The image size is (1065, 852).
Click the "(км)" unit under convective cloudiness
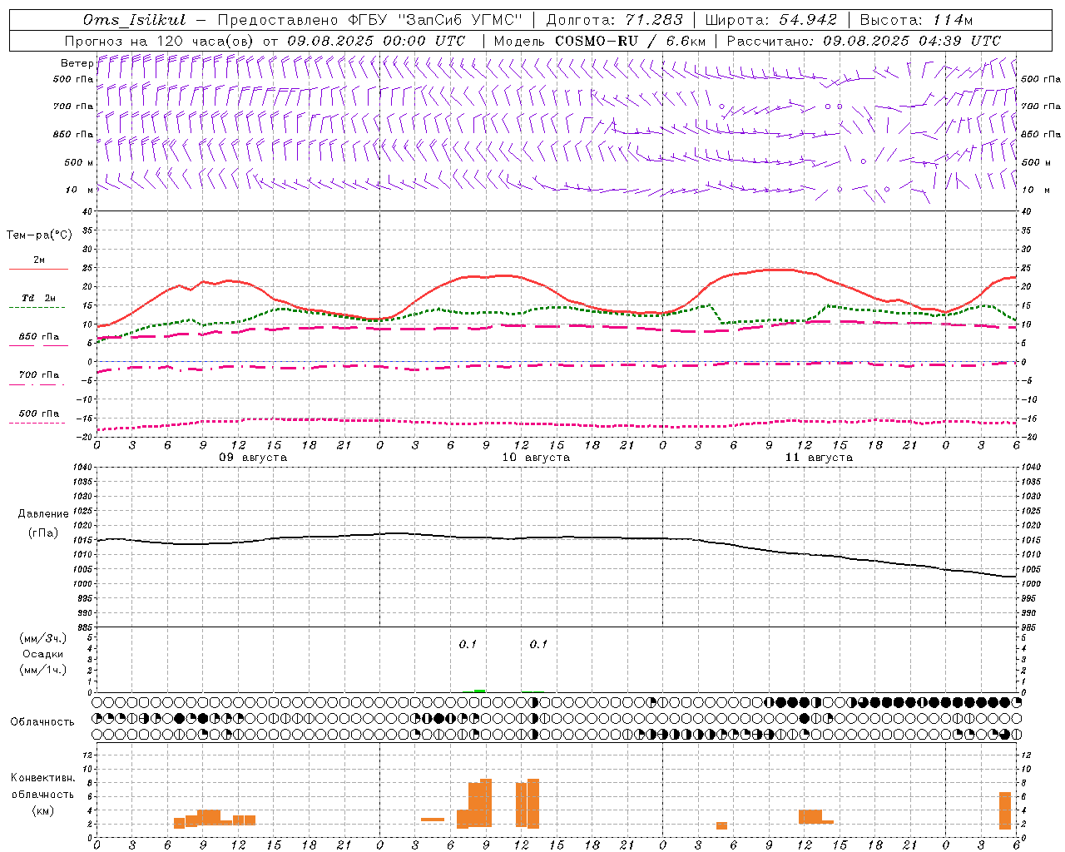tap(43, 810)
